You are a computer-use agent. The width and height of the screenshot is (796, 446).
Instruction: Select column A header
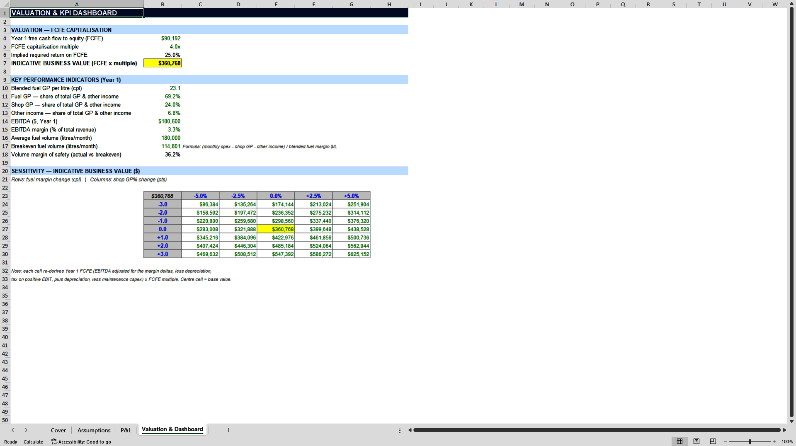(x=77, y=4)
